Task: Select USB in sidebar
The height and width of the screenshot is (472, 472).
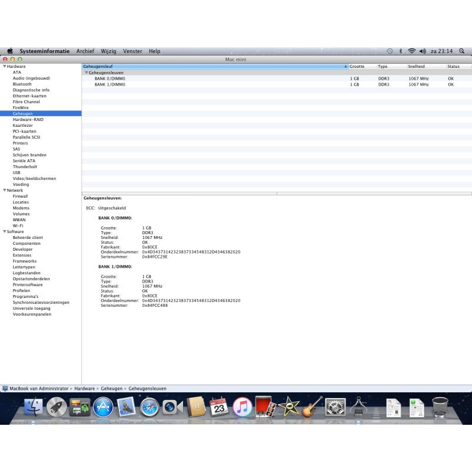Action: [17, 172]
